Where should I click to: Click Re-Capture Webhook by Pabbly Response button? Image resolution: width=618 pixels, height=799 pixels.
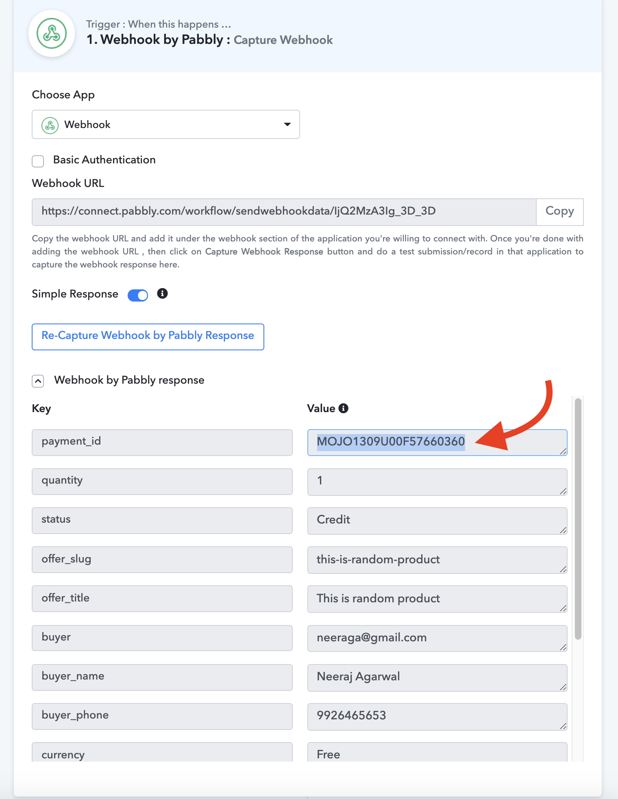tap(148, 337)
